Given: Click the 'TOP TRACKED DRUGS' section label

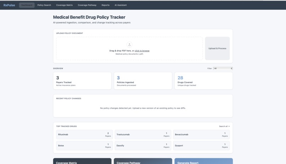Looking at the screenshot, I should tap(66, 126).
